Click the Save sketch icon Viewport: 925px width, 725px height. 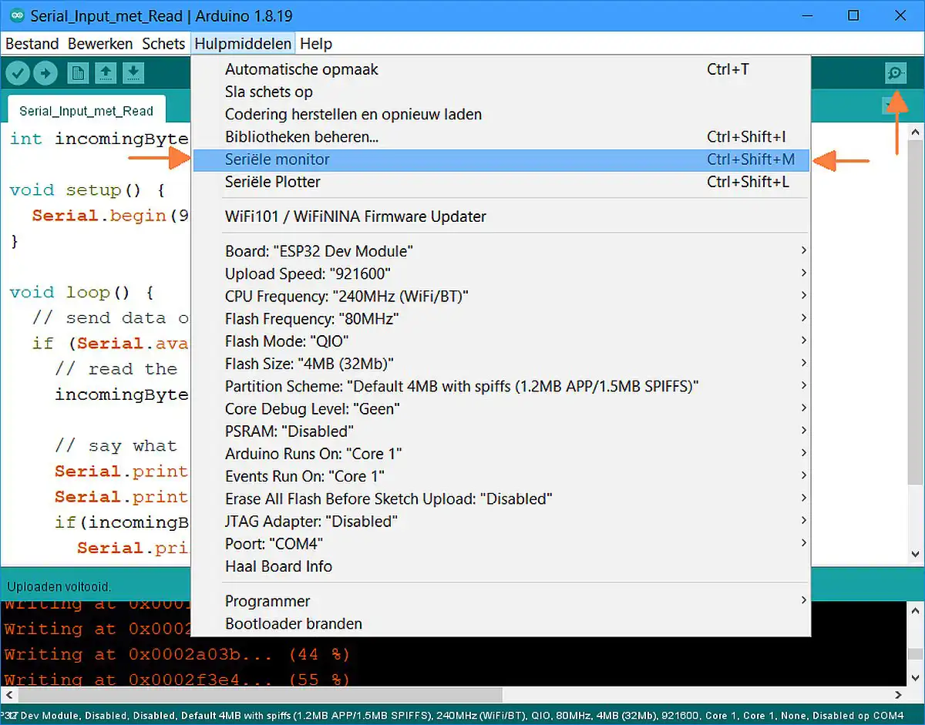133,73
